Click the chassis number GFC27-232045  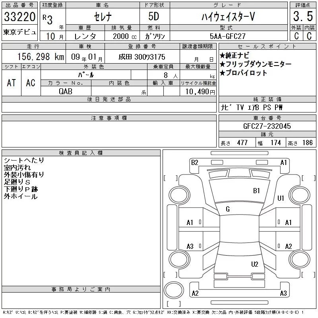click(267, 126)
